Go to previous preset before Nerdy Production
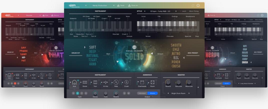Screen dimensions: 268x109 tap(86, 6)
